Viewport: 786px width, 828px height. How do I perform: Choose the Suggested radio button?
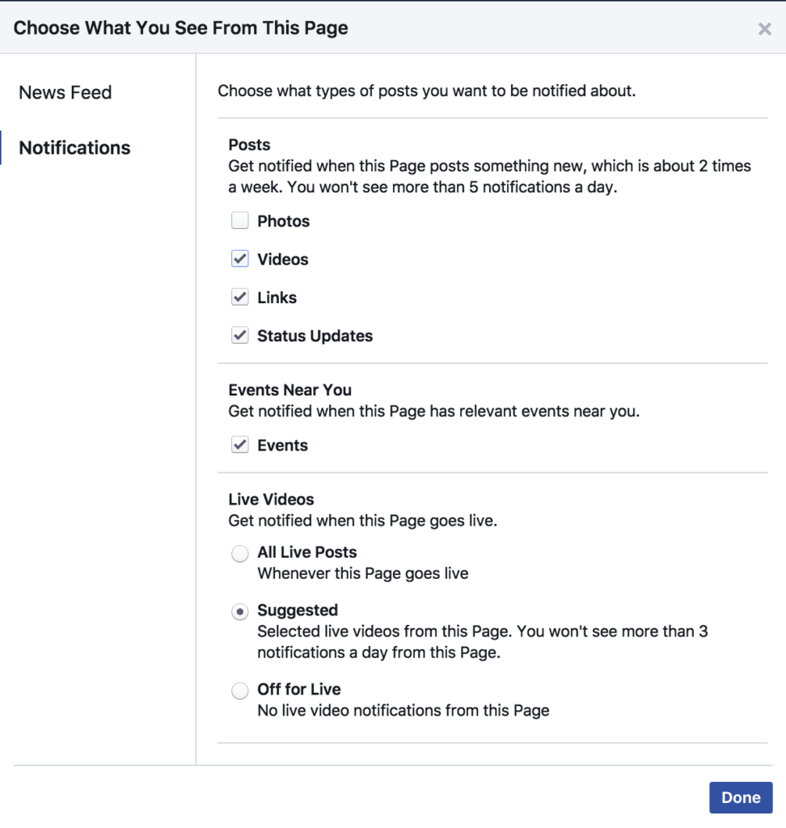point(240,612)
